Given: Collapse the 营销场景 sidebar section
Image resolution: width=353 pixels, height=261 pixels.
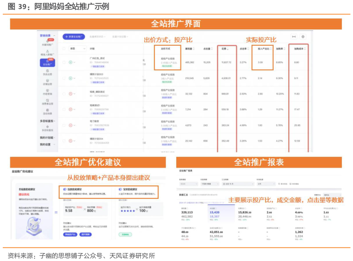Looking at the screenshot, I should point(54,36).
